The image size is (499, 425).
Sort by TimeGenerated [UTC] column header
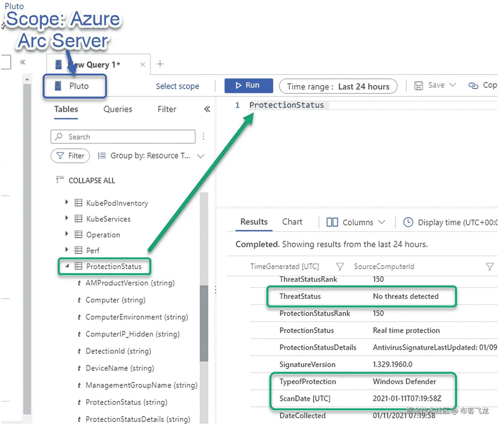pos(285,266)
